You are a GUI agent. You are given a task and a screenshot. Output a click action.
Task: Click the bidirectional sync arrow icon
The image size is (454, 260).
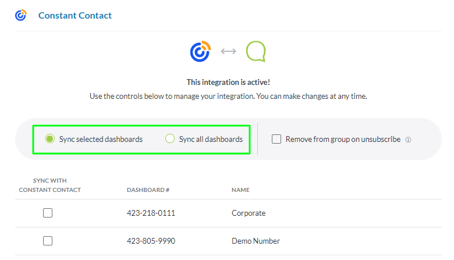tap(228, 51)
